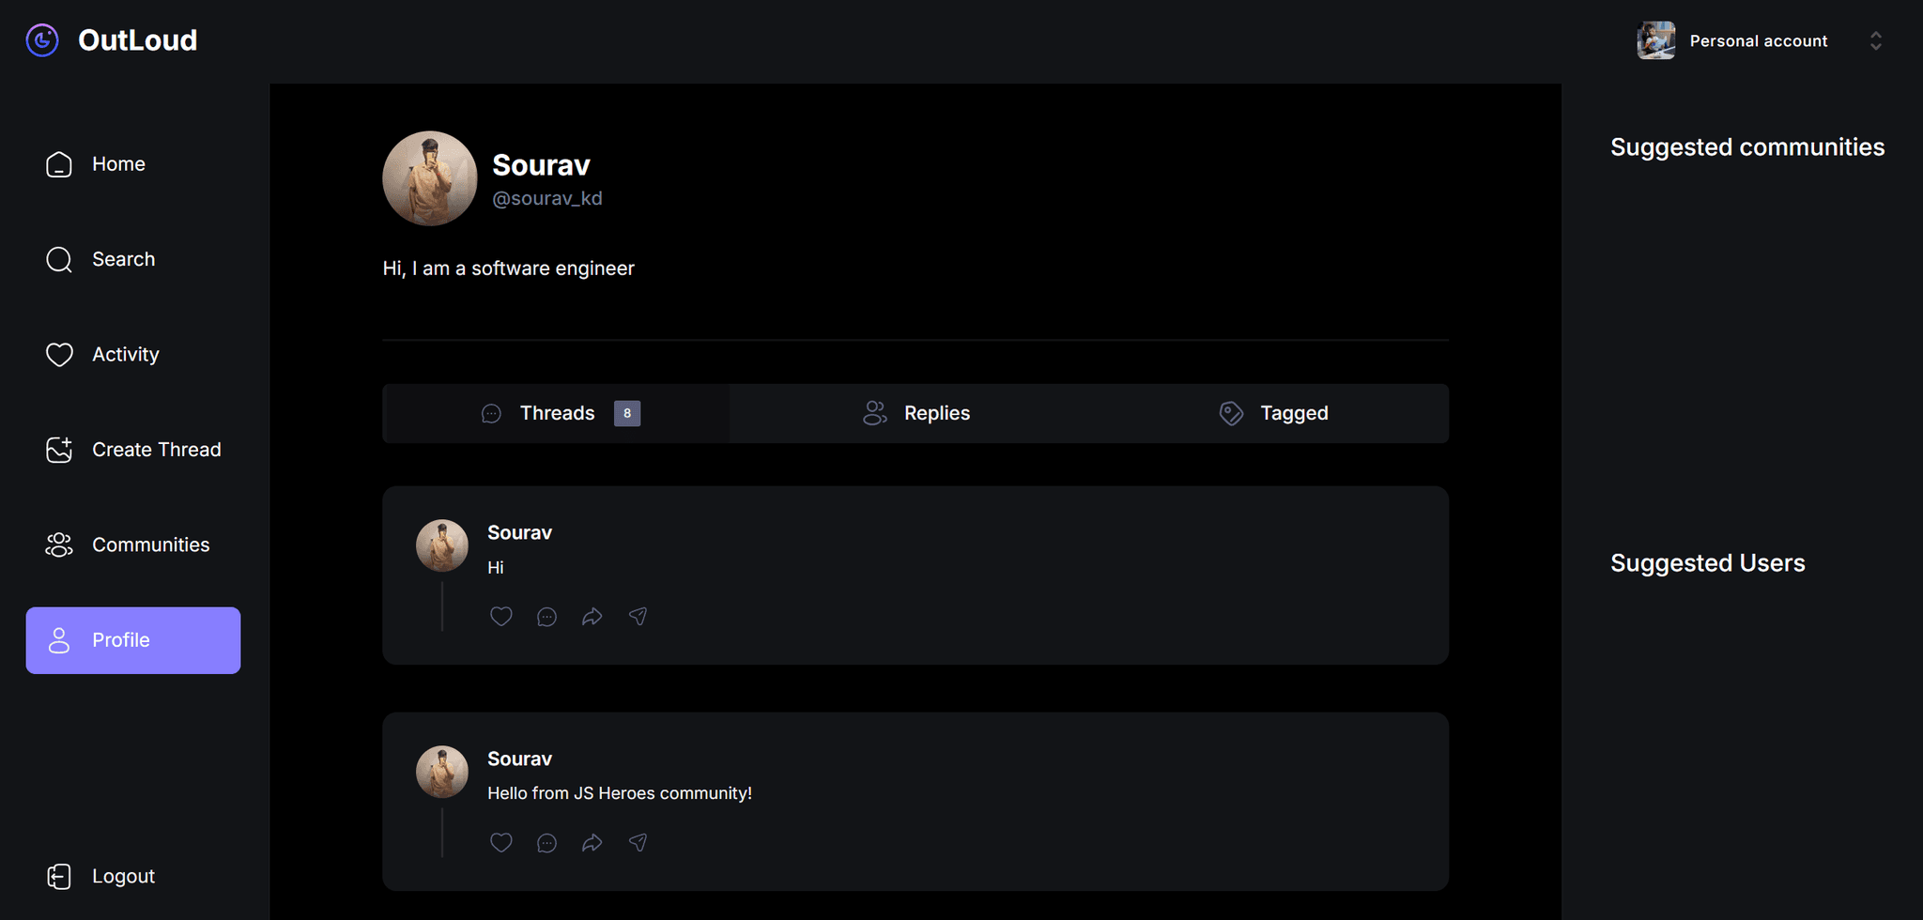Like the "Hi" thread with heart icon
The width and height of the screenshot is (1923, 920).
tap(500, 617)
